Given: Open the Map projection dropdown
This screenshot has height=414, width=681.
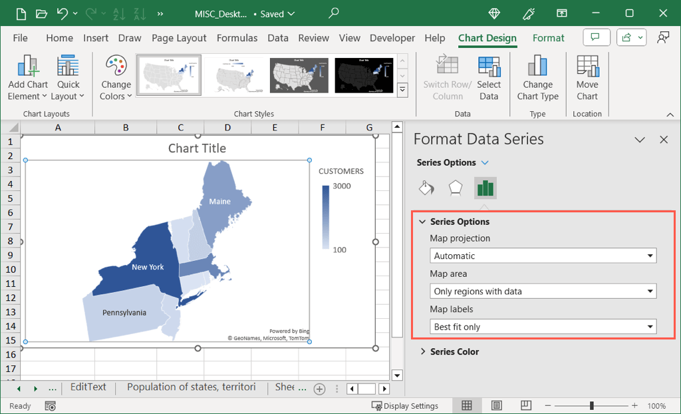Looking at the screenshot, I should [543, 256].
